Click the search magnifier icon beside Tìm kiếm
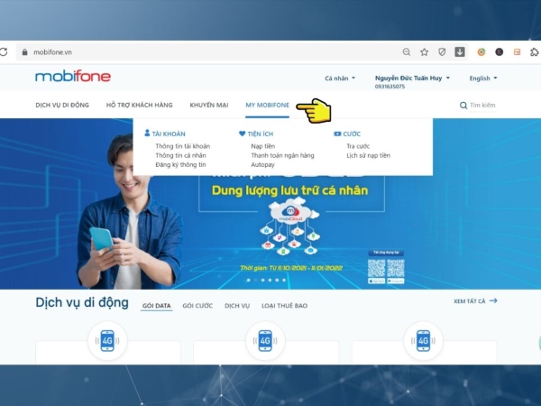This screenshot has width=541, height=406. [463, 106]
